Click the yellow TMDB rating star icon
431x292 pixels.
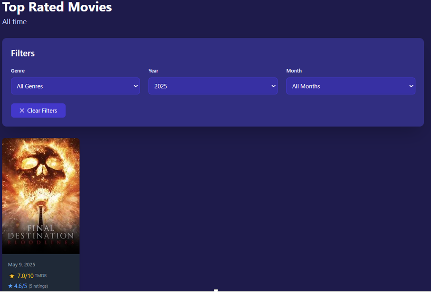12,276
